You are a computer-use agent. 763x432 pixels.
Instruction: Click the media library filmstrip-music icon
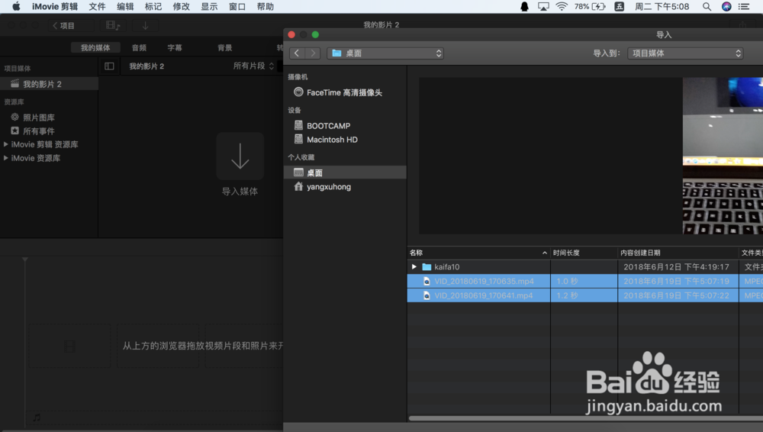(x=112, y=25)
